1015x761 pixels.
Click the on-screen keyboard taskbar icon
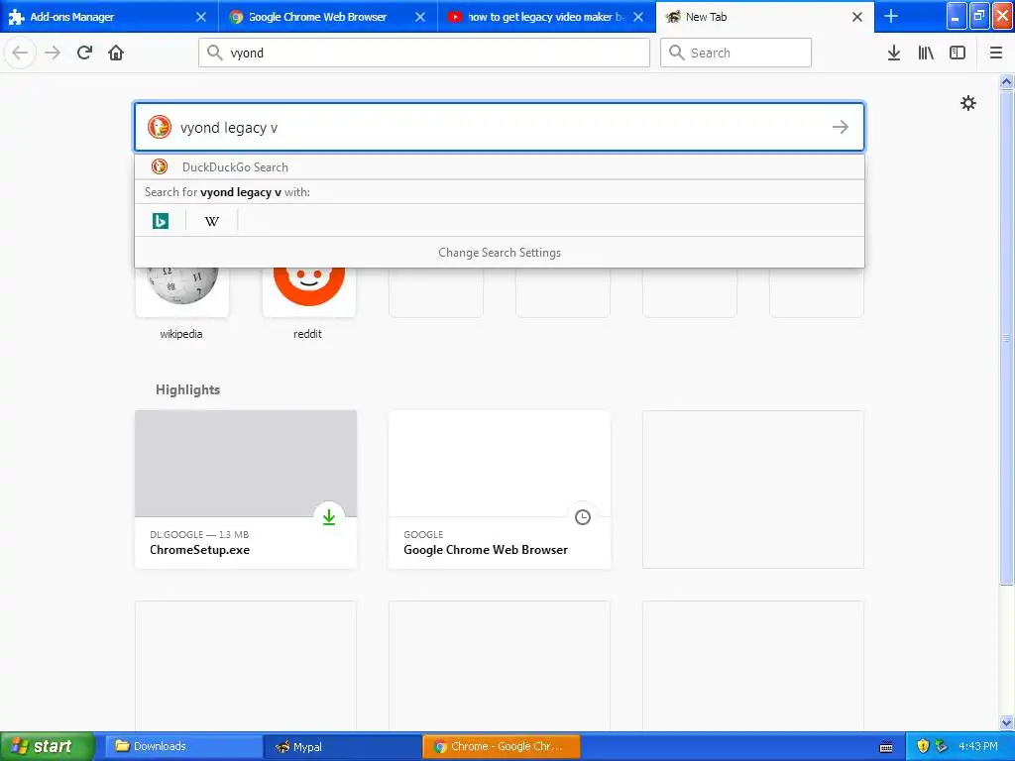click(887, 747)
